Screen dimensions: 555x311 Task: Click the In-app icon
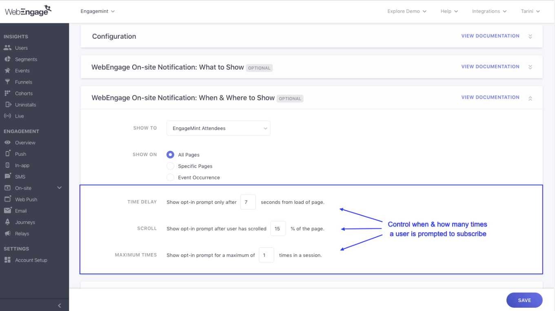pyautogui.click(x=7, y=165)
